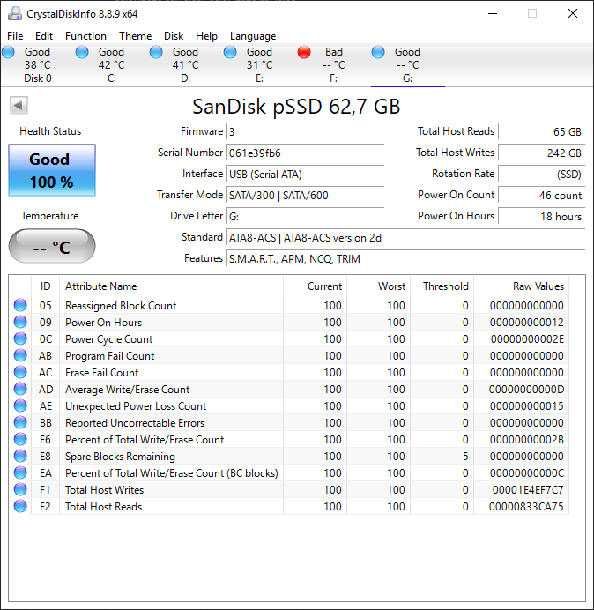The image size is (594, 610).
Task: Select the C: drive status orb
Action: pyautogui.click(x=82, y=52)
